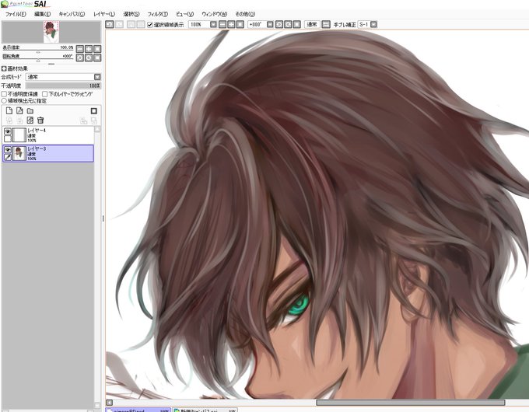Open the フィルタ(T) menu
The image size is (529, 412).
pyautogui.click(x=158, y=14)
